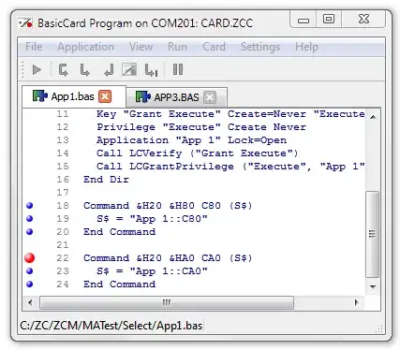This screenshot has width=400, height=350.
Task: Click code line 13 Application "App 1" Lock=Open
Action: (x=191, y=140)
